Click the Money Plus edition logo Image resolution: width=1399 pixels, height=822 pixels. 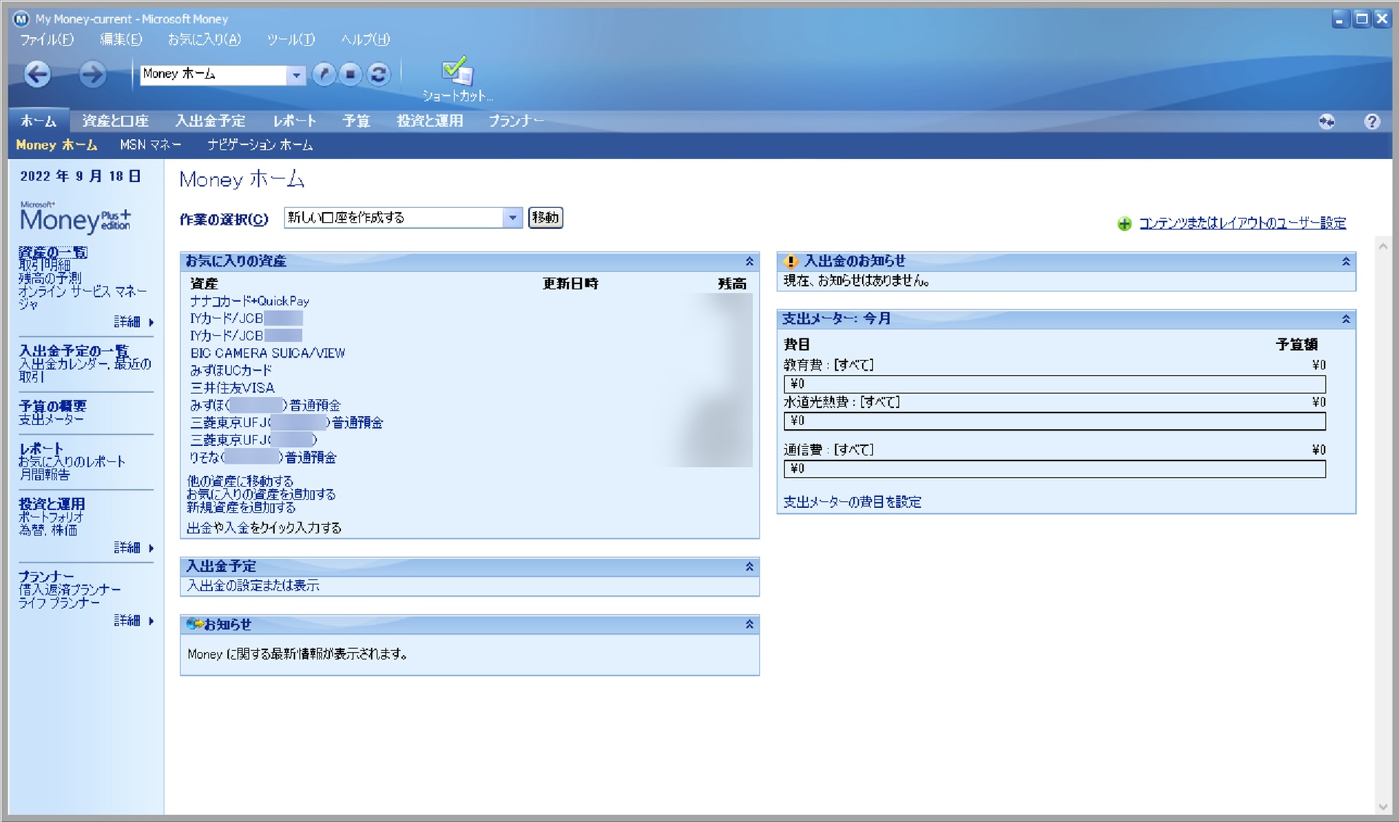click(x=75, y=217)
